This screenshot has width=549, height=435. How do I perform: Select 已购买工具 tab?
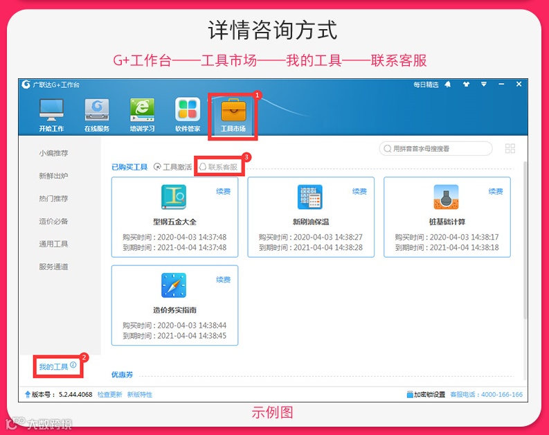(129, 167)
